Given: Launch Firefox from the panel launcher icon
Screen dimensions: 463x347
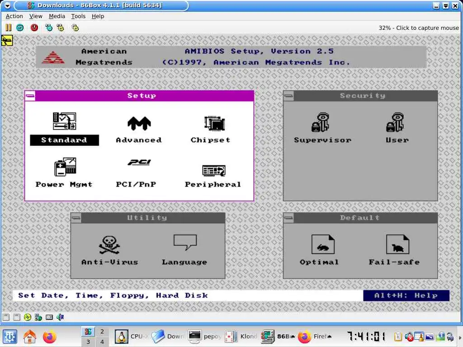Looking at the screenshot, I should tap(49, 337).
